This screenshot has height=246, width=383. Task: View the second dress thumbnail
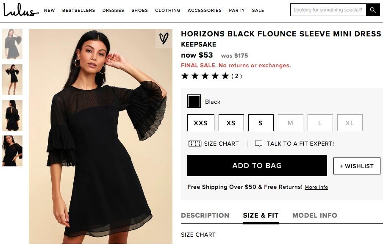(13, 79)
